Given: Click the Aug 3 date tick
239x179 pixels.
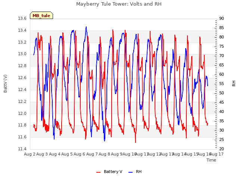Looking at the screenshot, I should click(x=42, y=154).
